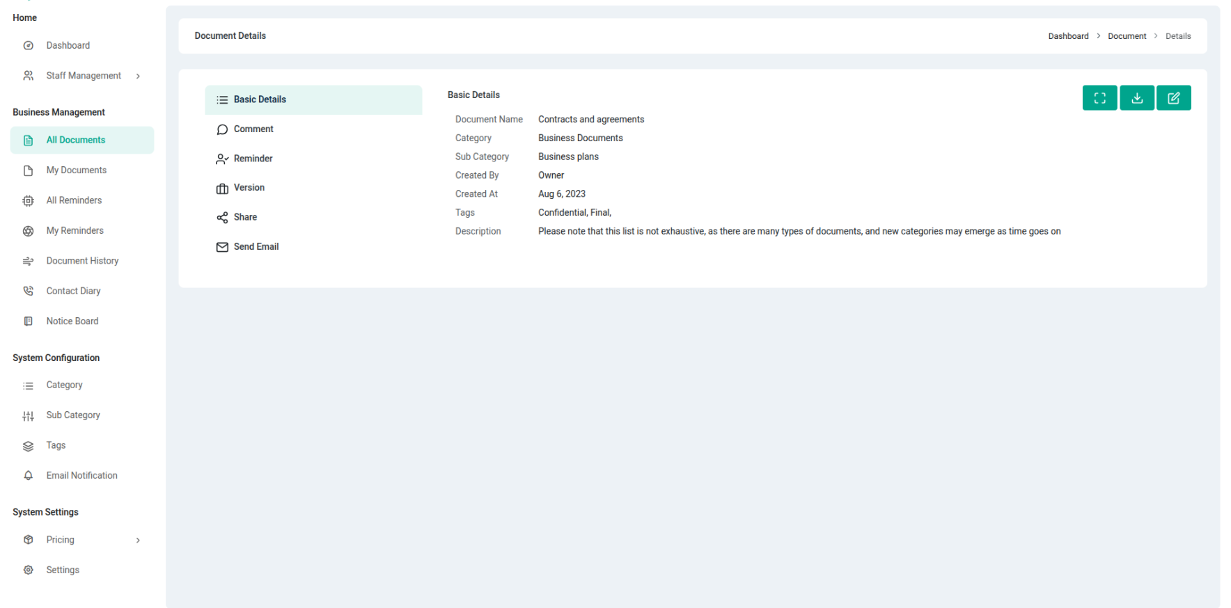Open My Documents in sidebar

click(77, 170)
